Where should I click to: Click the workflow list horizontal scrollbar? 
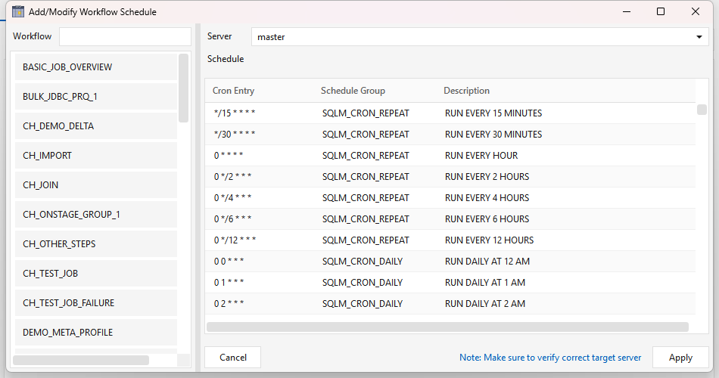[81, 360]
